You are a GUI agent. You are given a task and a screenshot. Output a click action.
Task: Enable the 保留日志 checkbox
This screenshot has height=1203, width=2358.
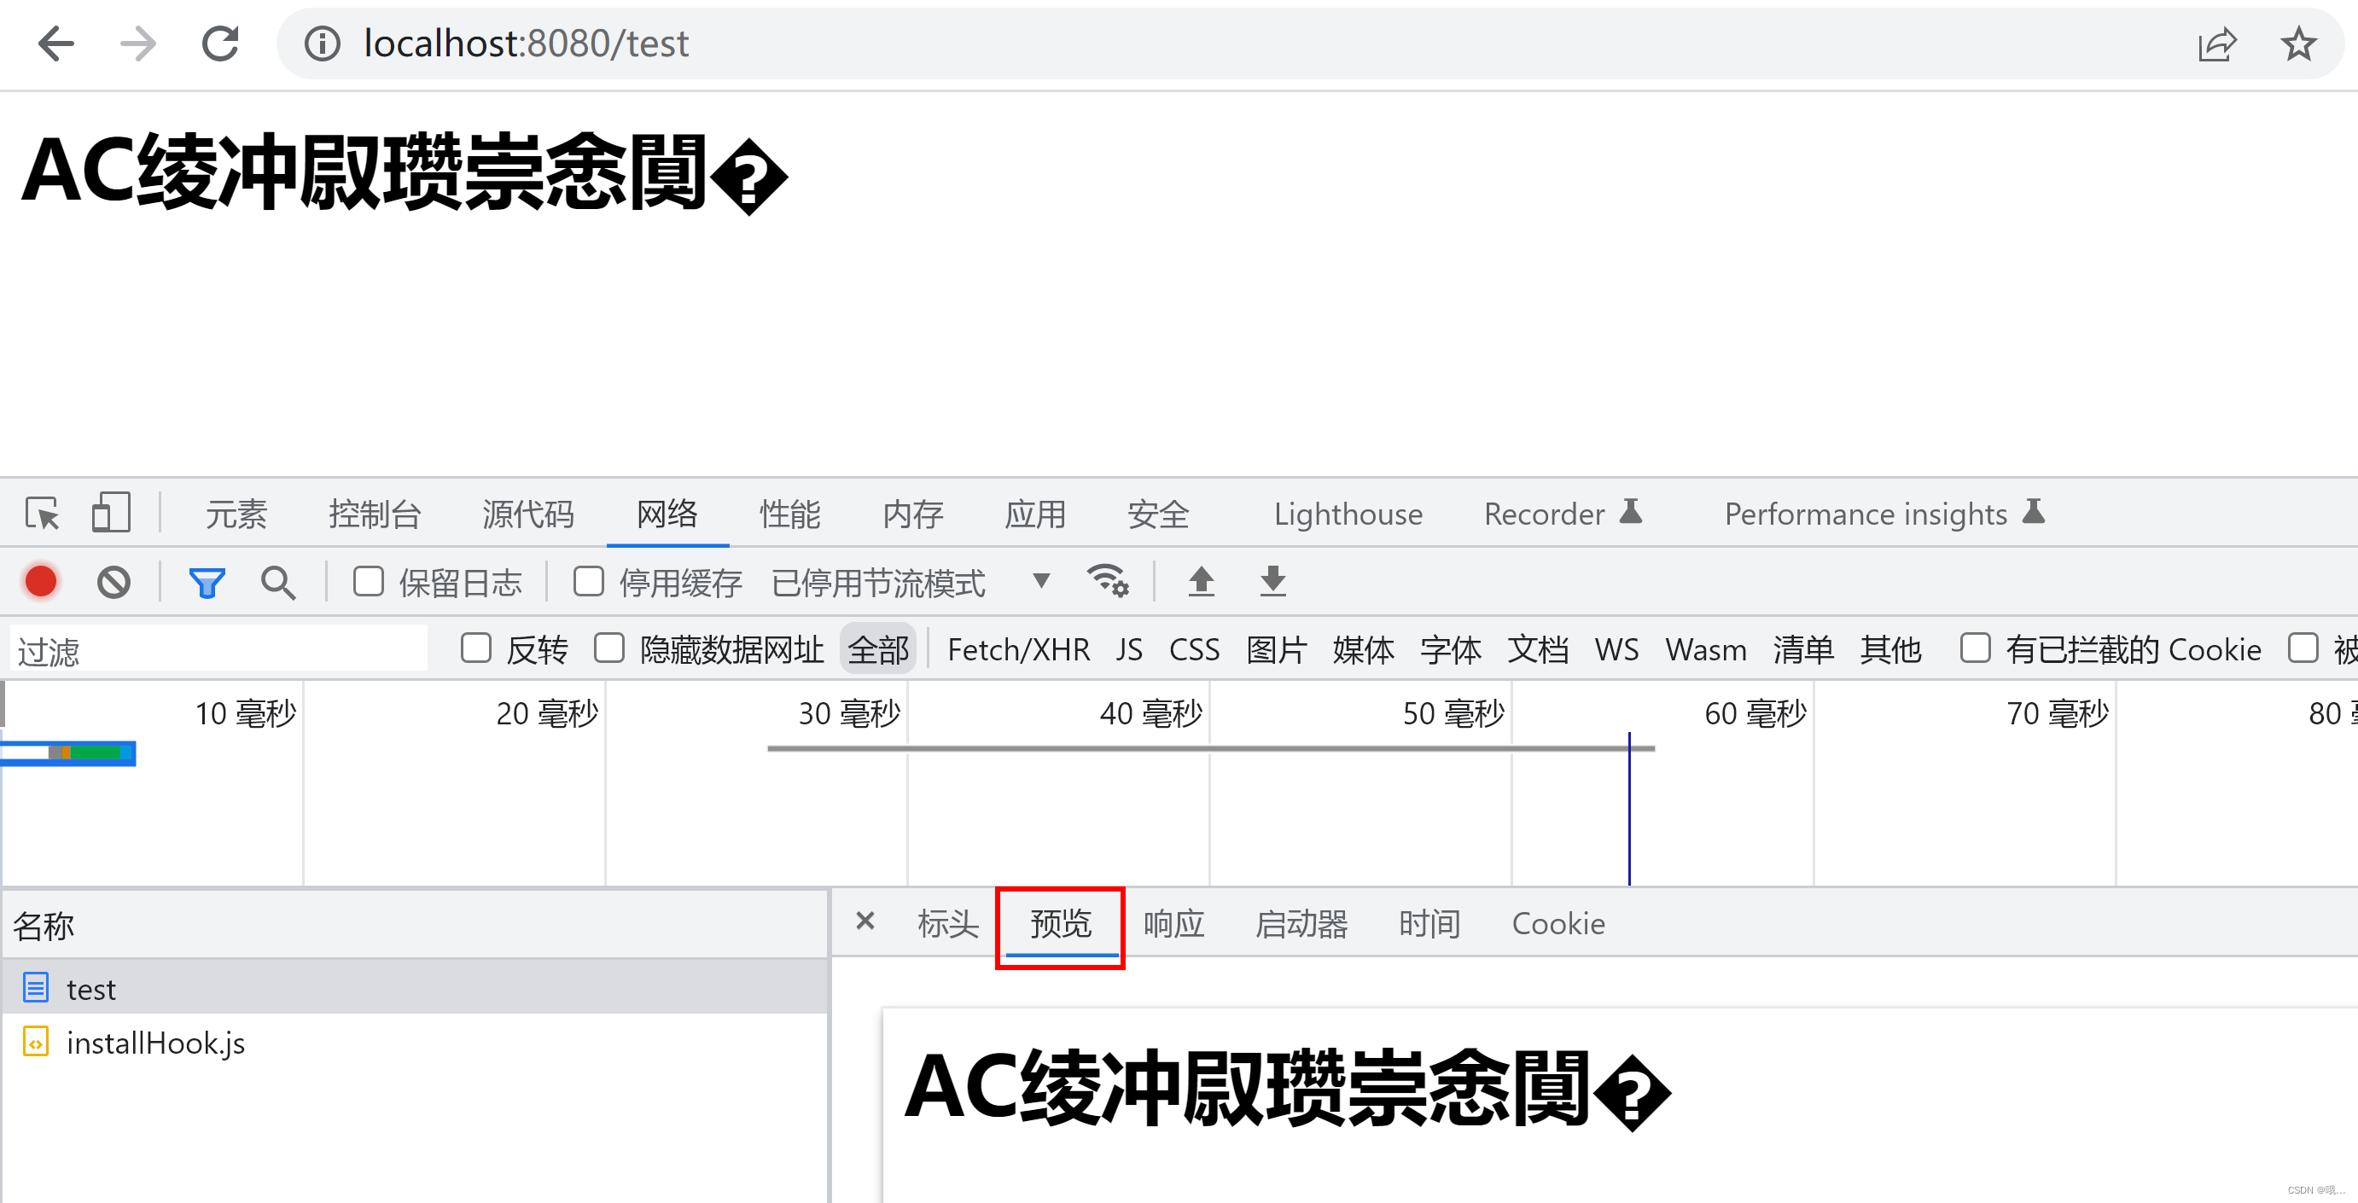click(x=368, y=582)
